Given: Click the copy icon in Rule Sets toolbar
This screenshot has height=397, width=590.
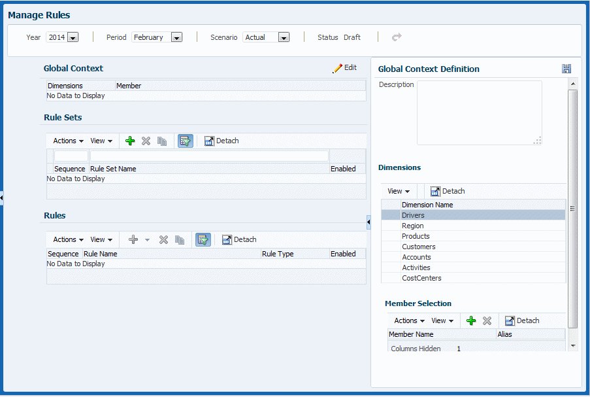Looking at the screenshot, I should tap(162, 141).
